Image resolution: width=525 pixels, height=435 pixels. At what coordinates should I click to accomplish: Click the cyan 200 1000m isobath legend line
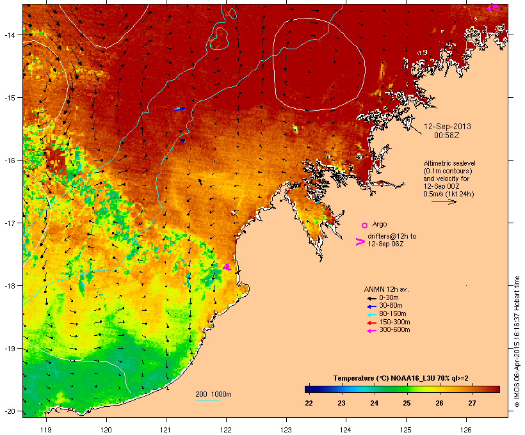click(208, 400)
